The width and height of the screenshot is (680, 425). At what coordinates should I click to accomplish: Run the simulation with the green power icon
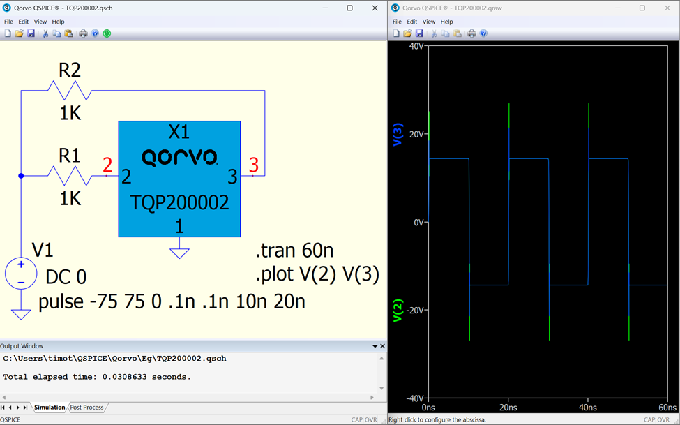[107, 33]
